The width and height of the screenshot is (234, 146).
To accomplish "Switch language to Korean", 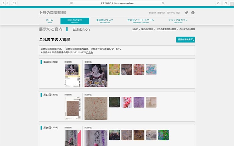I will coord(178,13).
